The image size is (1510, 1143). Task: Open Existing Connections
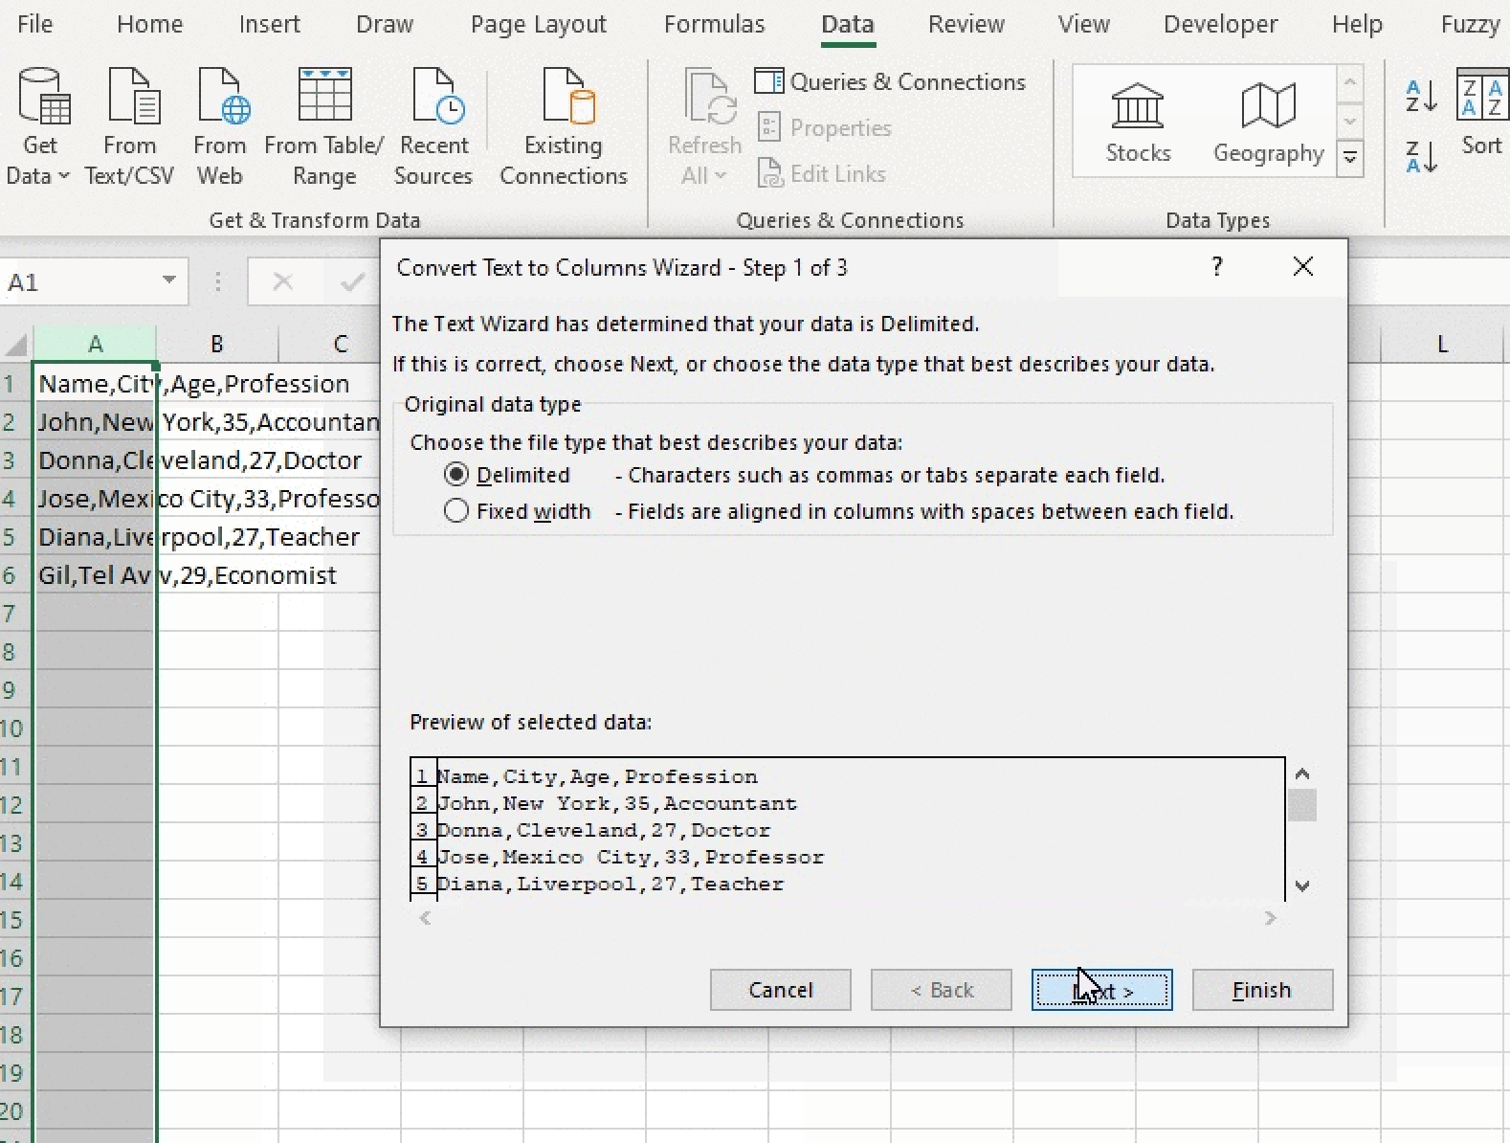[564, 126]
